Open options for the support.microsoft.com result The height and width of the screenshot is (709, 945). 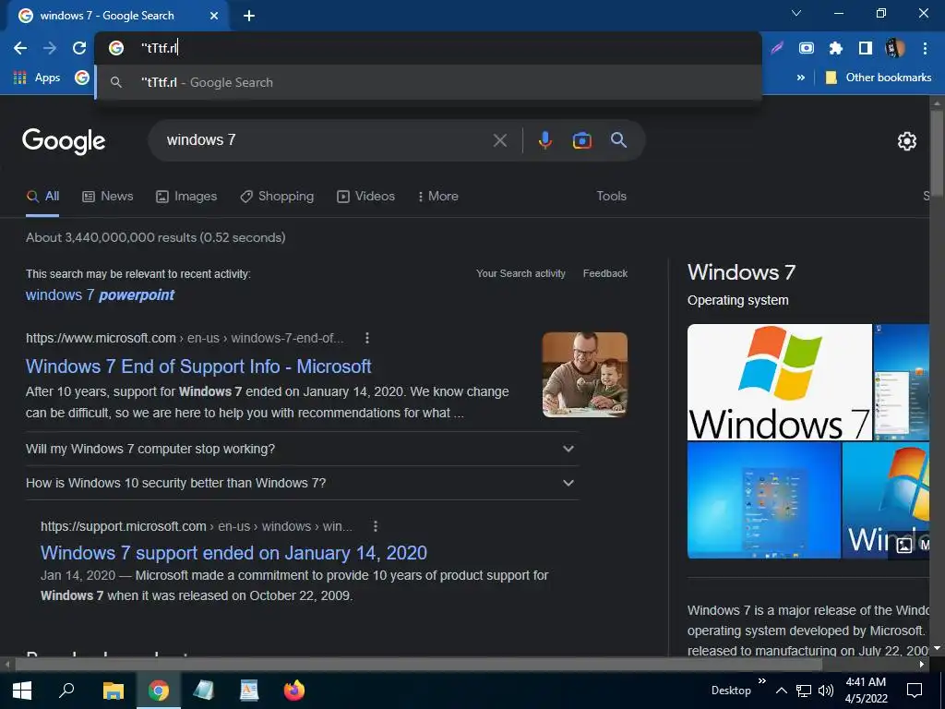(x=376, y=526)
